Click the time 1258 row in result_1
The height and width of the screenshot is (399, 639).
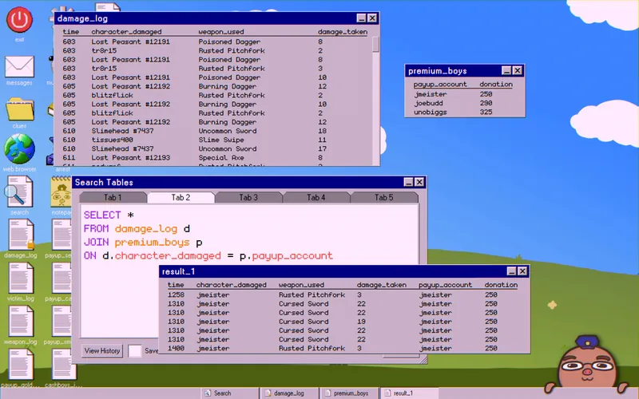point(343,294)
